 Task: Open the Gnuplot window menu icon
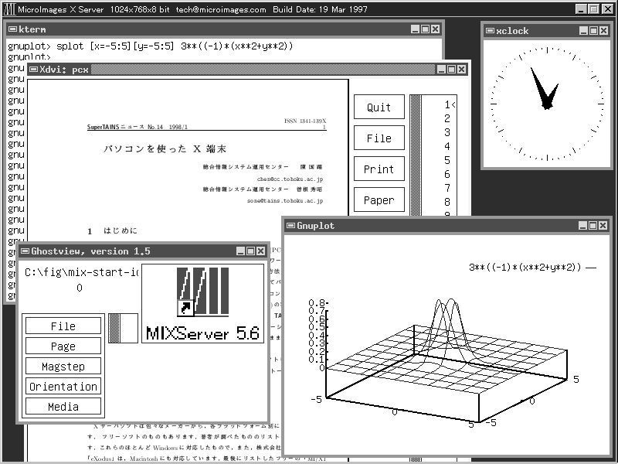pyautogui.click(x=291, y=225)
